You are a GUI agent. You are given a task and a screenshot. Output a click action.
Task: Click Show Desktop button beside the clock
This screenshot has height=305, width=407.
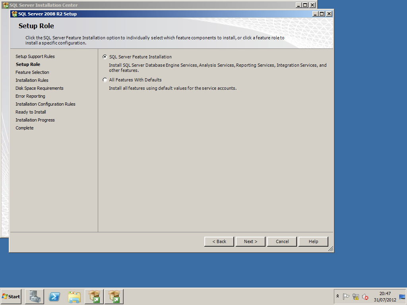tap(402, 297)
